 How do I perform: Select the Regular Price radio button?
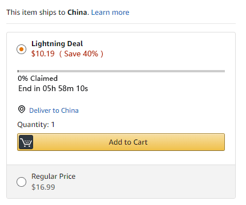click(x=21, y=182)
